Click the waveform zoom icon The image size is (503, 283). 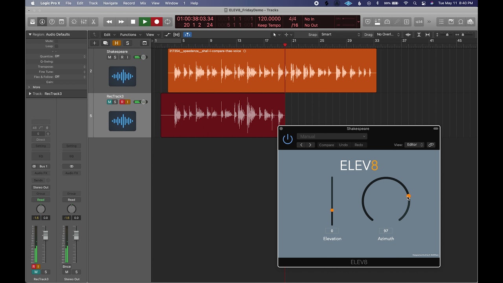coord(408,35)
